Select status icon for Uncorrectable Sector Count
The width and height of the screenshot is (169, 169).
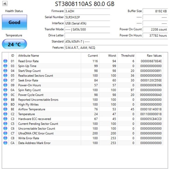[x=5, y=128]
